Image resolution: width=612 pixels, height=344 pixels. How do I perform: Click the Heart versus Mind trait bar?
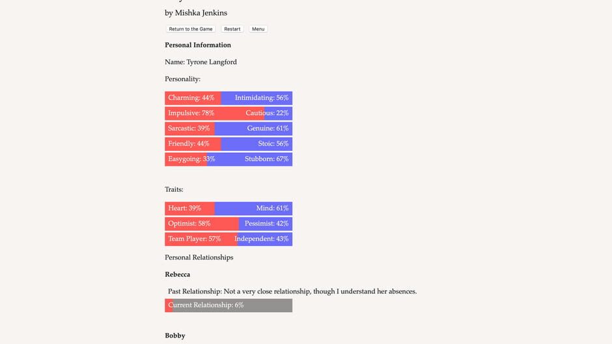tap(229, 209)
